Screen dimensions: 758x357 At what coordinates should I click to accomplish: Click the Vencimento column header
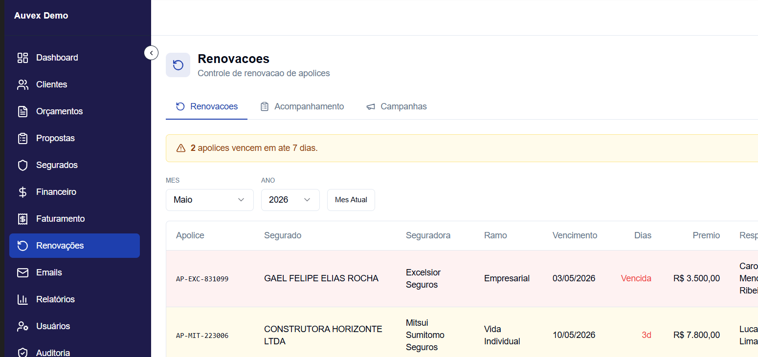coord(575,235)
